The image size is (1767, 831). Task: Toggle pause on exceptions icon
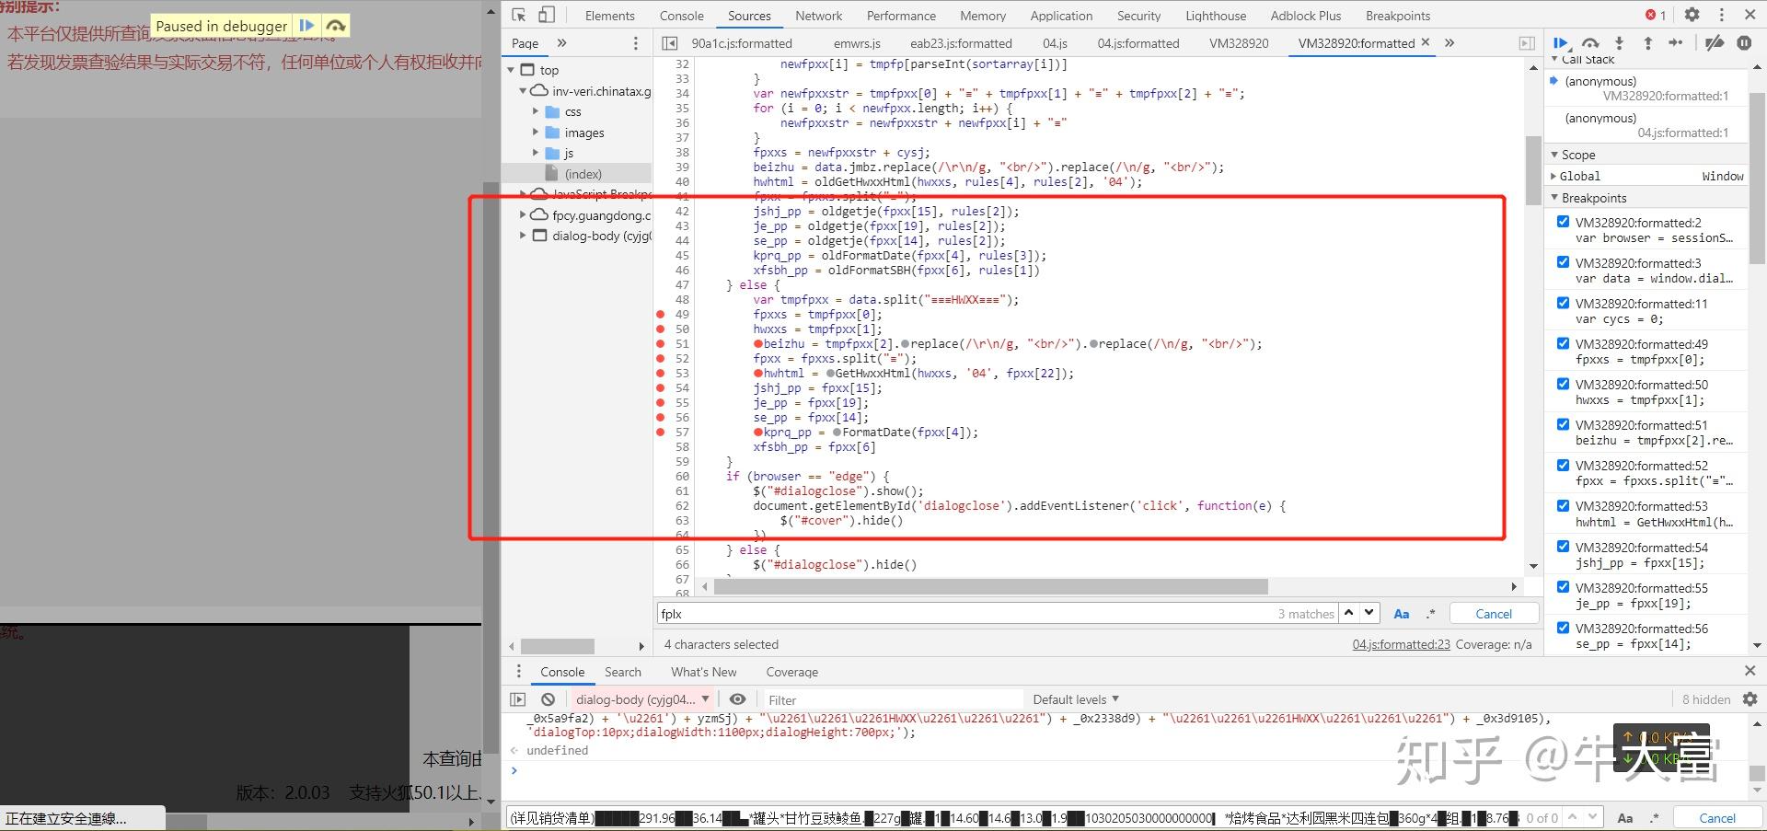click(1744, 43)
